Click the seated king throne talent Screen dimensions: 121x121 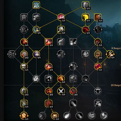tap(24, 103)
